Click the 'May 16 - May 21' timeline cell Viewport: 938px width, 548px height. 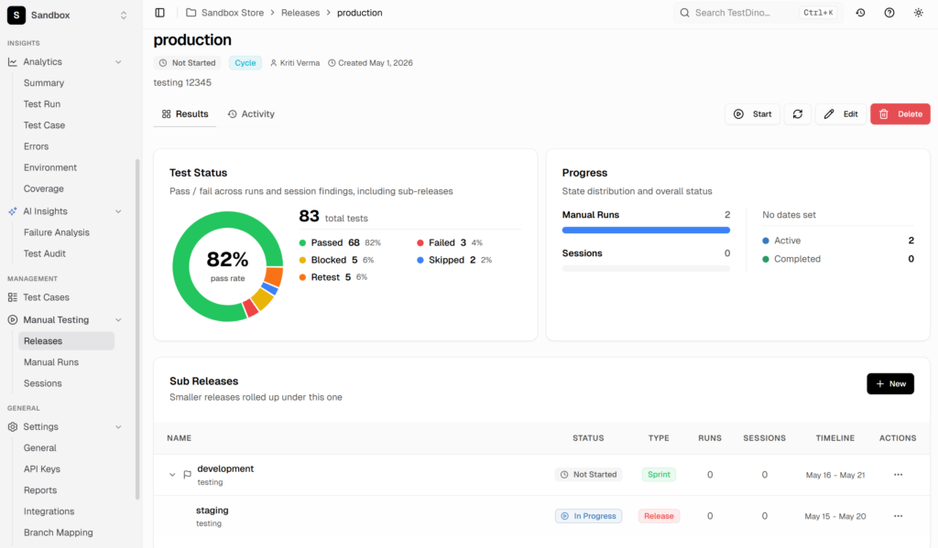click(x=835, y=475)
